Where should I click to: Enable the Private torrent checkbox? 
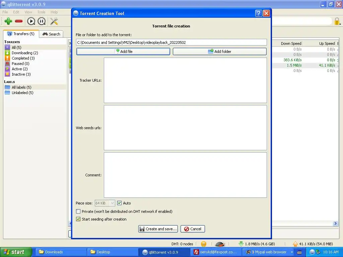tap(78, 211)
